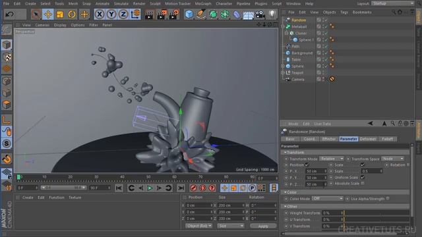The image size is (422, 237).
Task: Open the Coord. tab
Action: pyautogui.click(x=309, y=139)
